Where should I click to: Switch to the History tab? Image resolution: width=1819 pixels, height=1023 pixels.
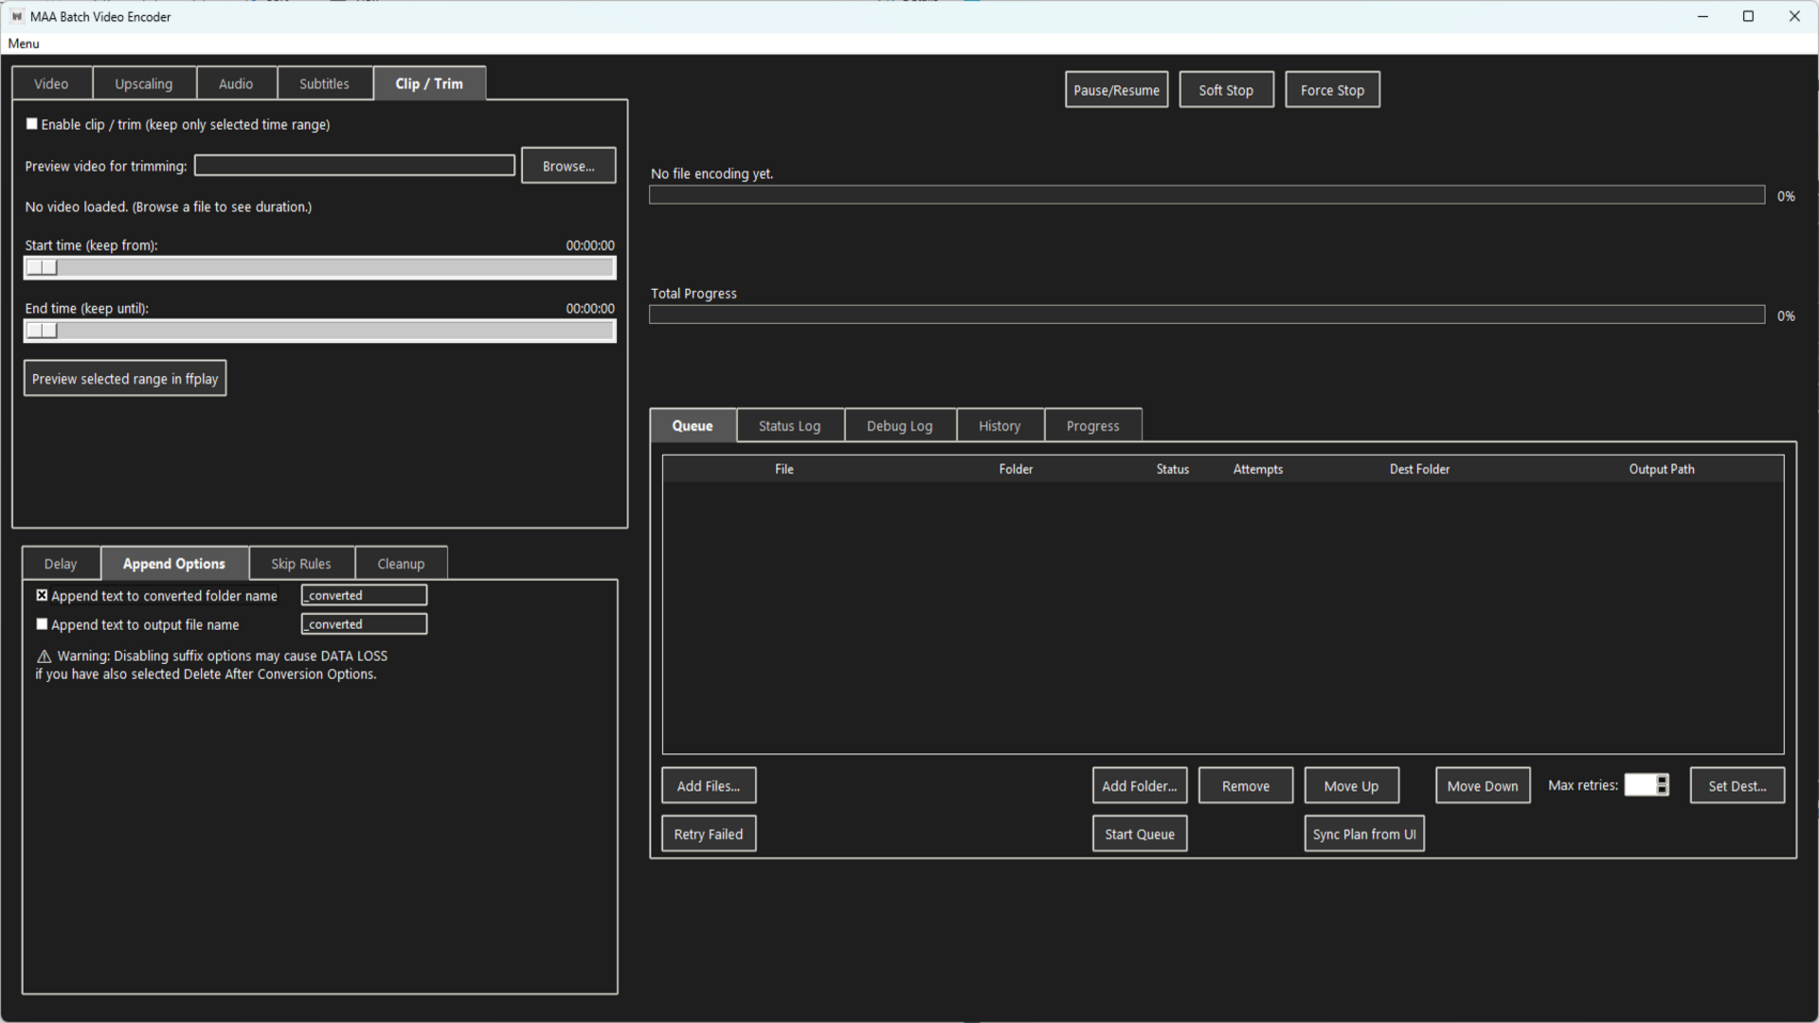point(1000,425)
